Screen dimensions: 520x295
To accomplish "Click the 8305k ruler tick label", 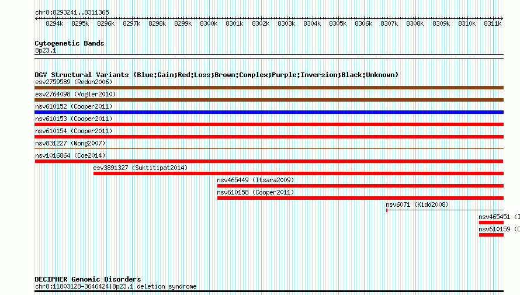I will click(x=338, y=23).
